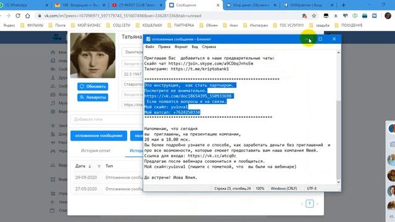Image resolution: width=395 pixels, height=222 pixels.
Task: Click the VK home sidebar icon
Action: coord(52,52)
